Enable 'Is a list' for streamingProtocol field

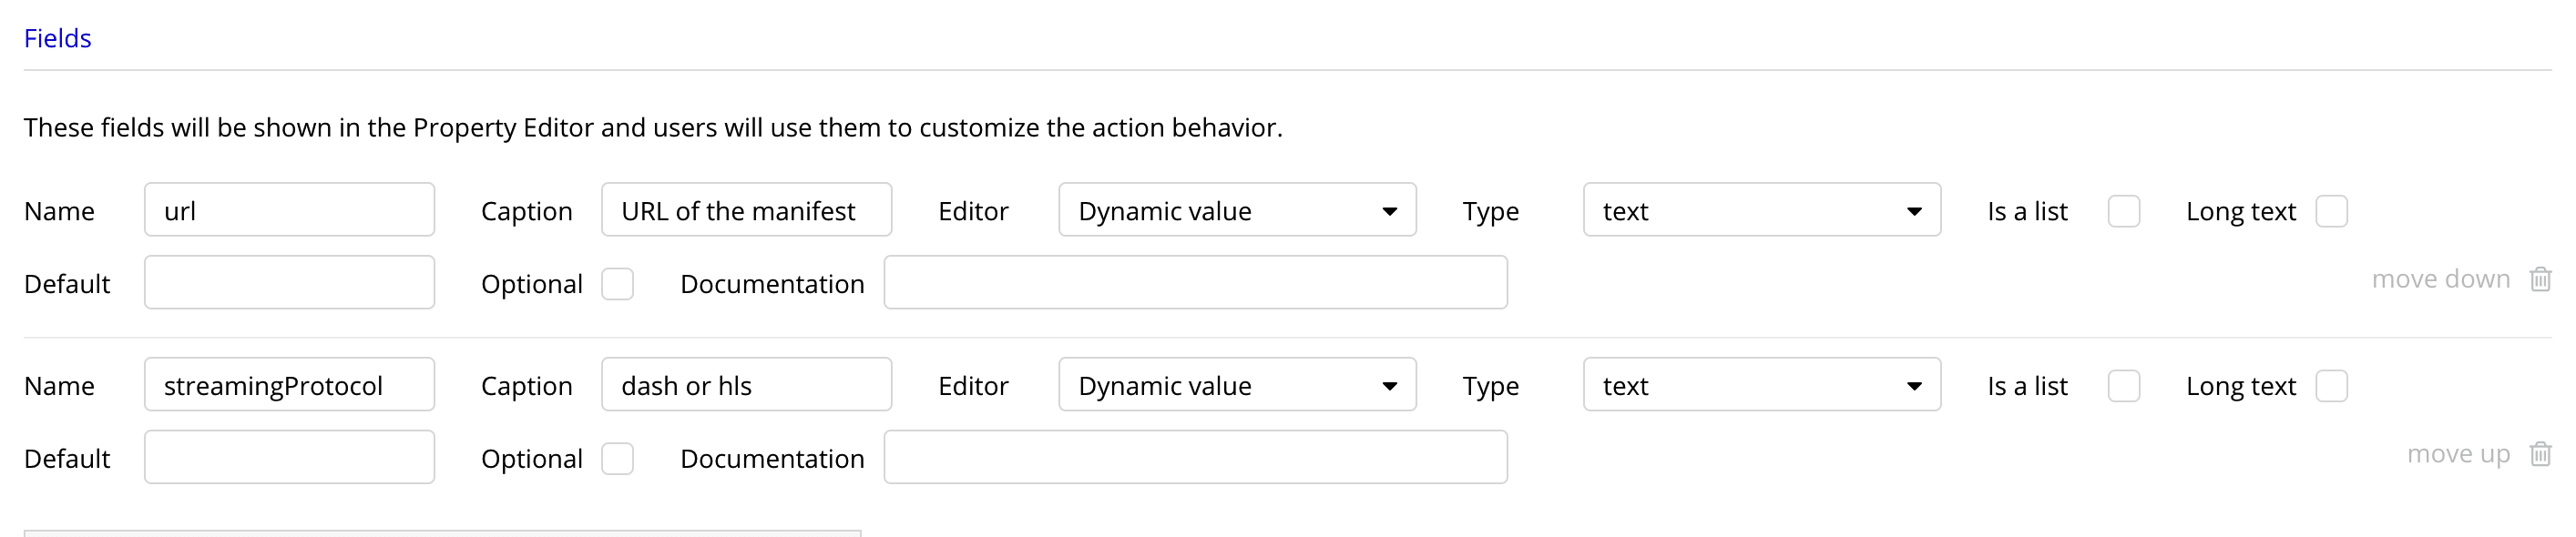[2123, 386]
